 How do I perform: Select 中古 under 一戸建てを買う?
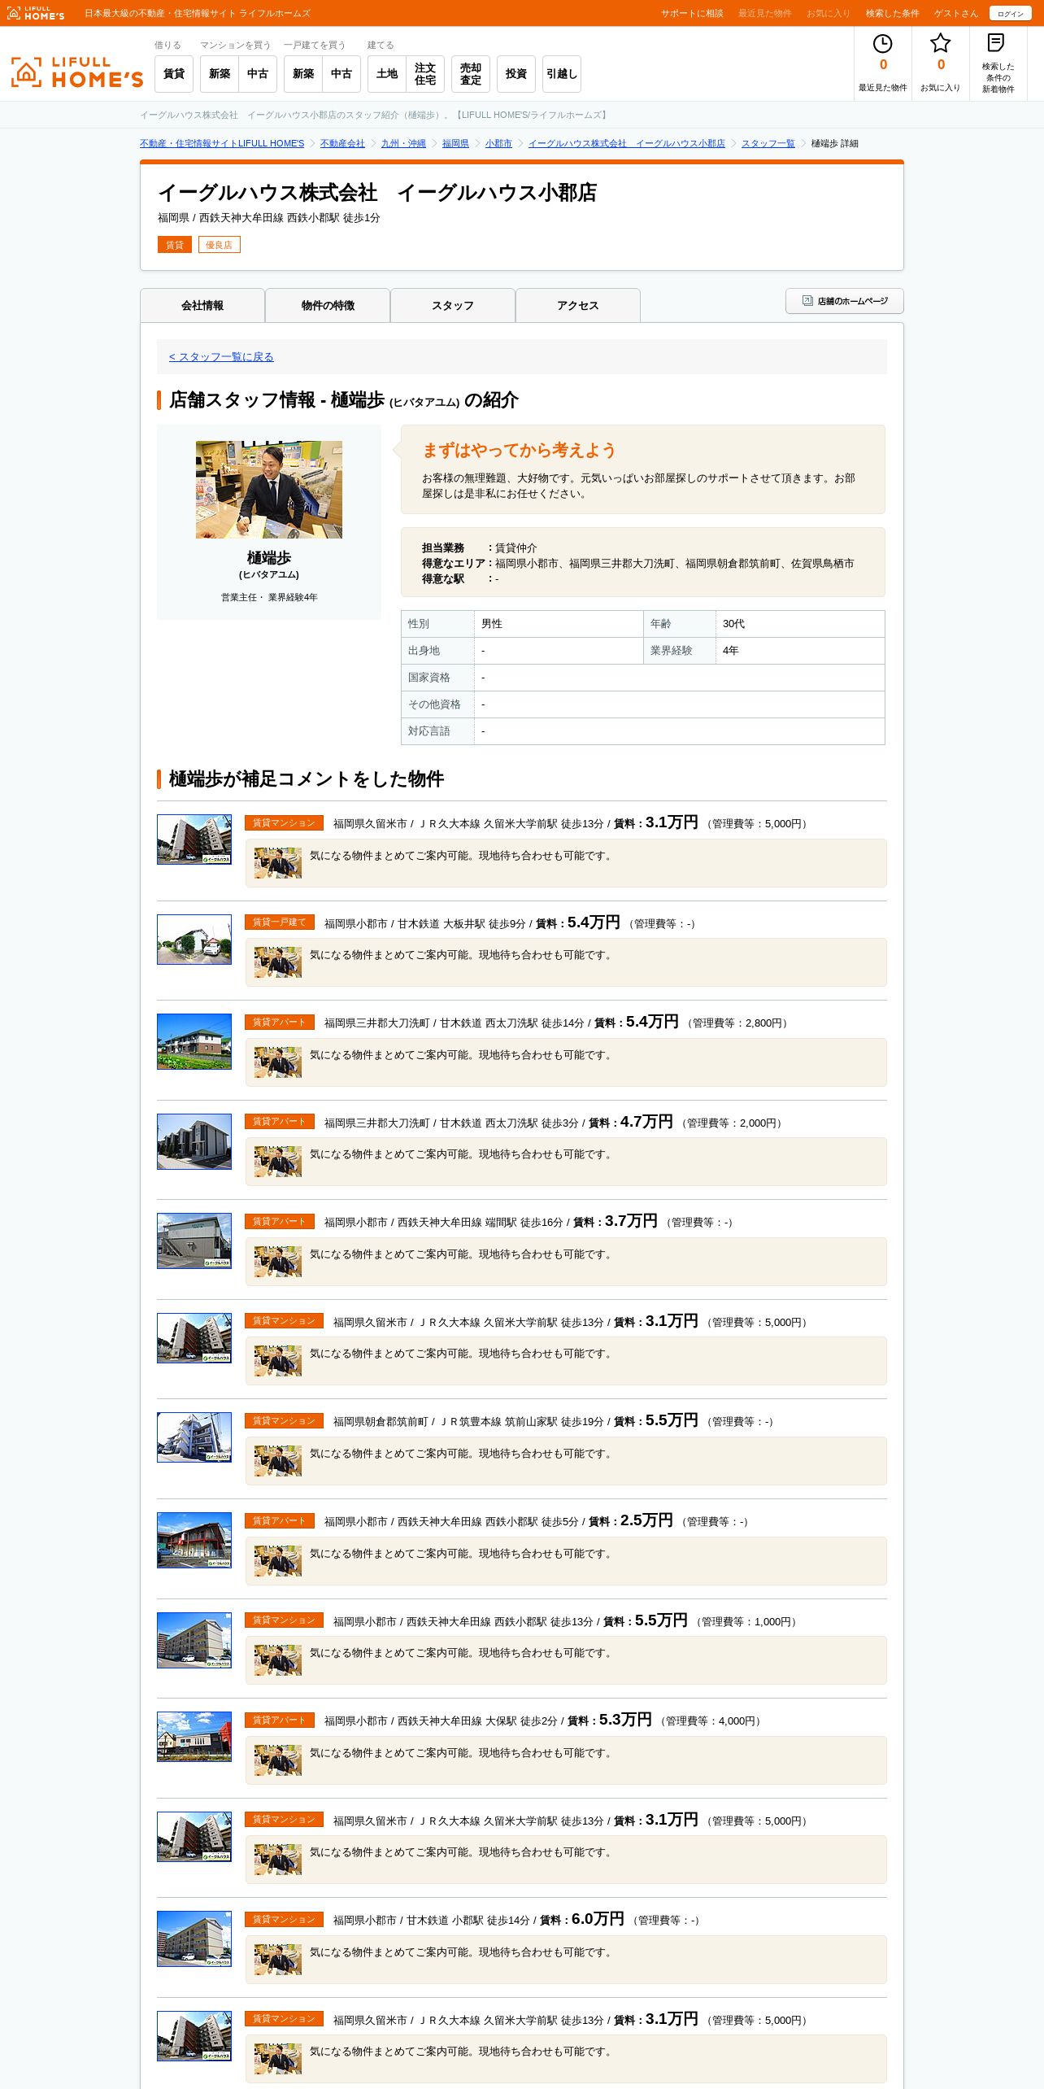[x=341, y=74]
